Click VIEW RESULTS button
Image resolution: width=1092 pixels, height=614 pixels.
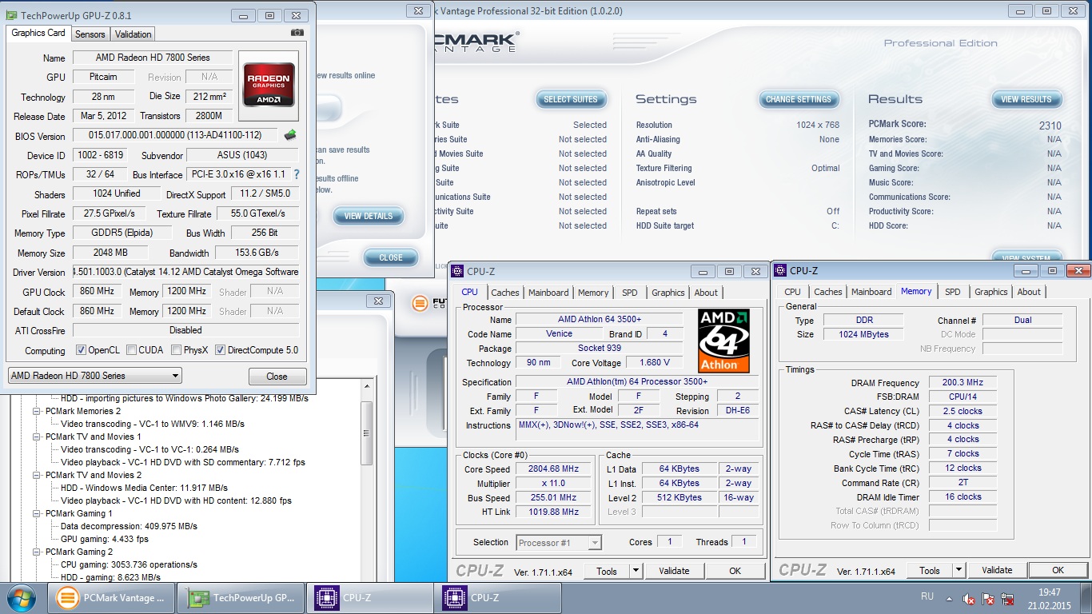click(1026, 99)
